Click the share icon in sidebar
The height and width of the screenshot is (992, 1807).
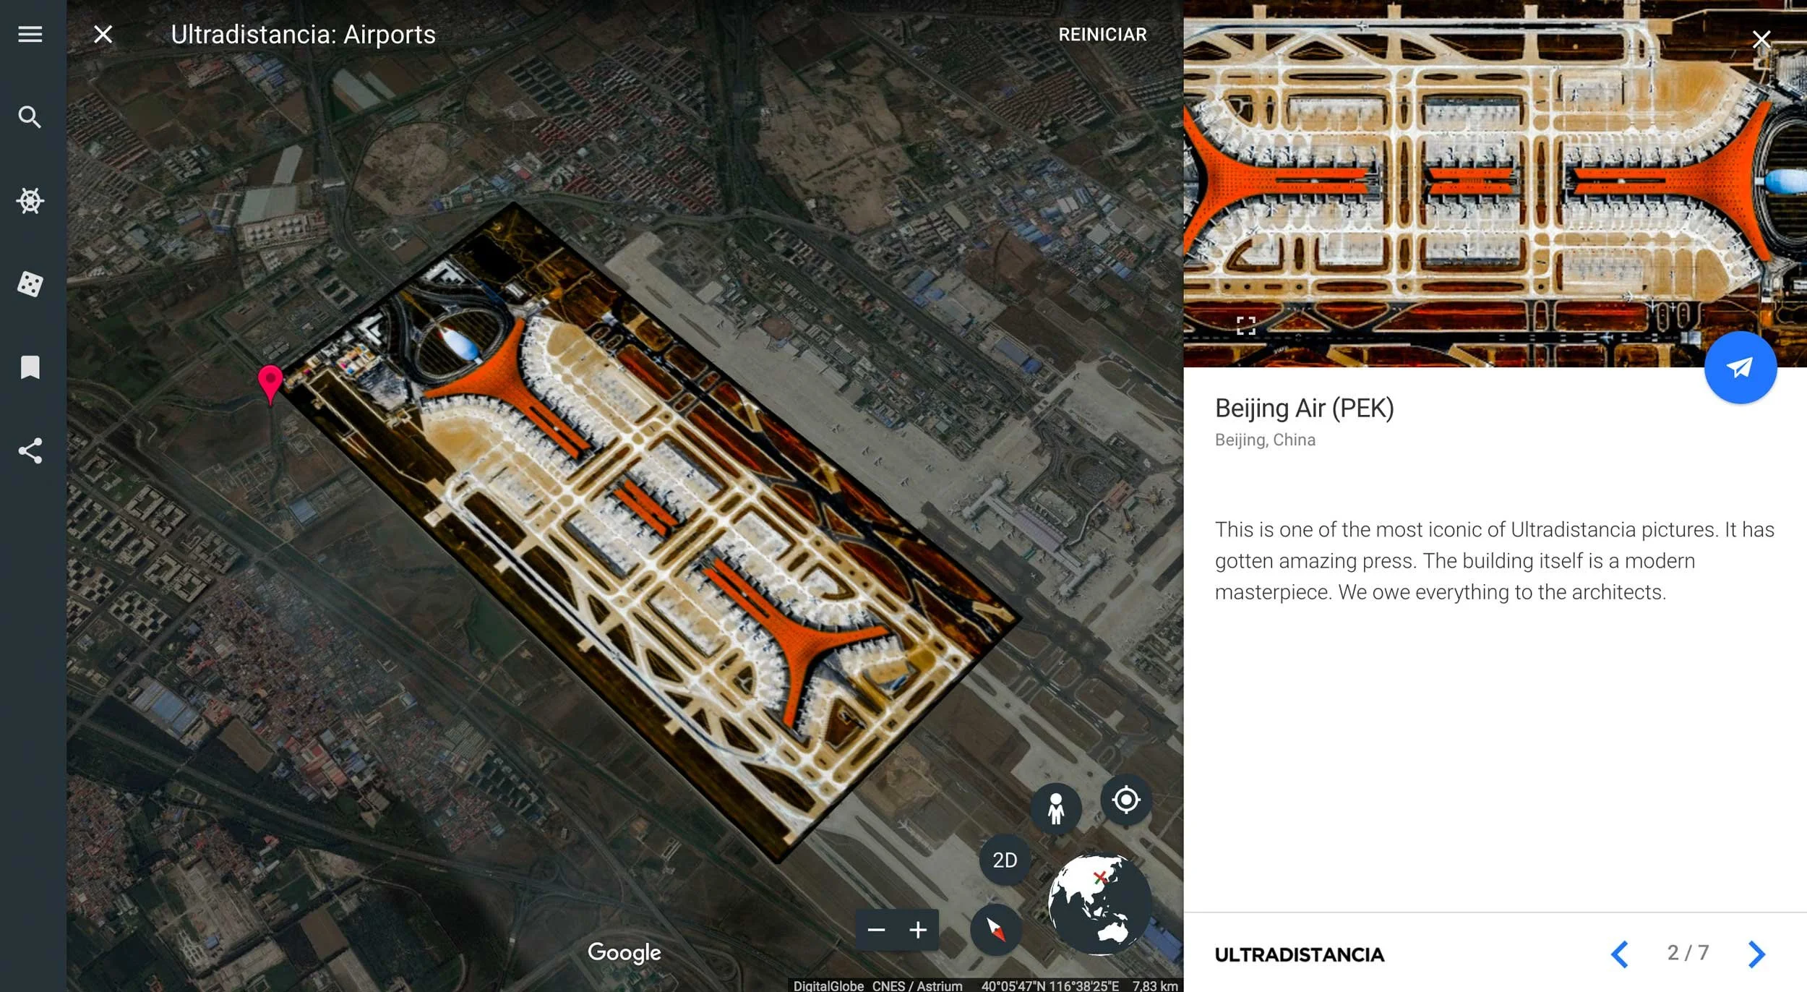click(30, 450)
